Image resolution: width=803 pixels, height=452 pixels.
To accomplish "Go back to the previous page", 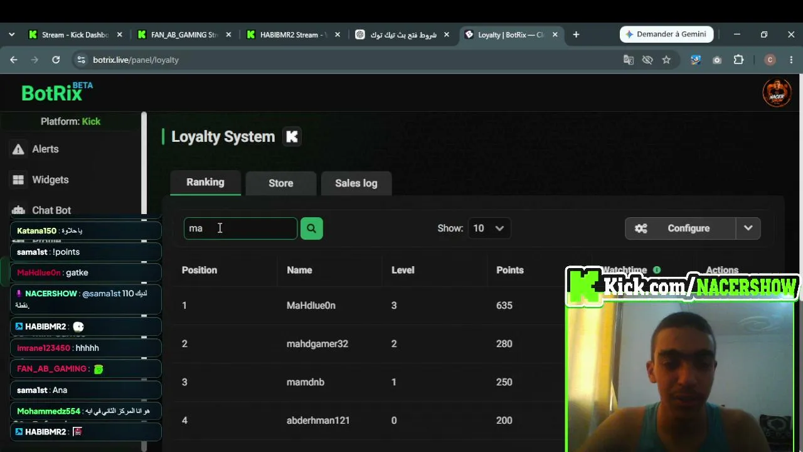I will (14, 60).
